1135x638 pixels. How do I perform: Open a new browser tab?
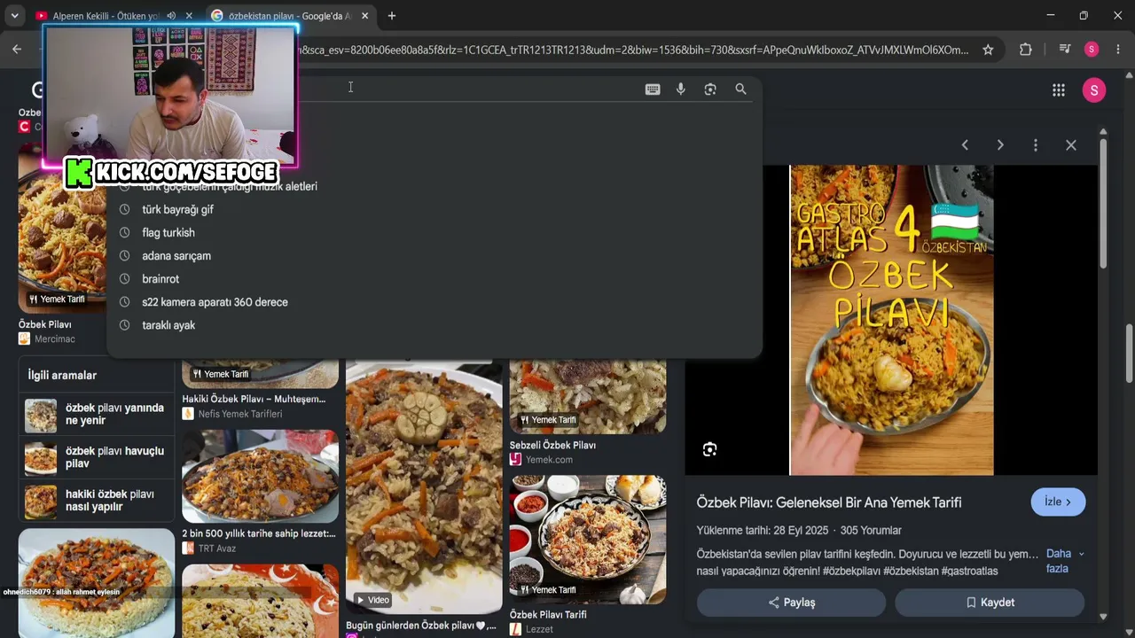click(x=392, y=16)
